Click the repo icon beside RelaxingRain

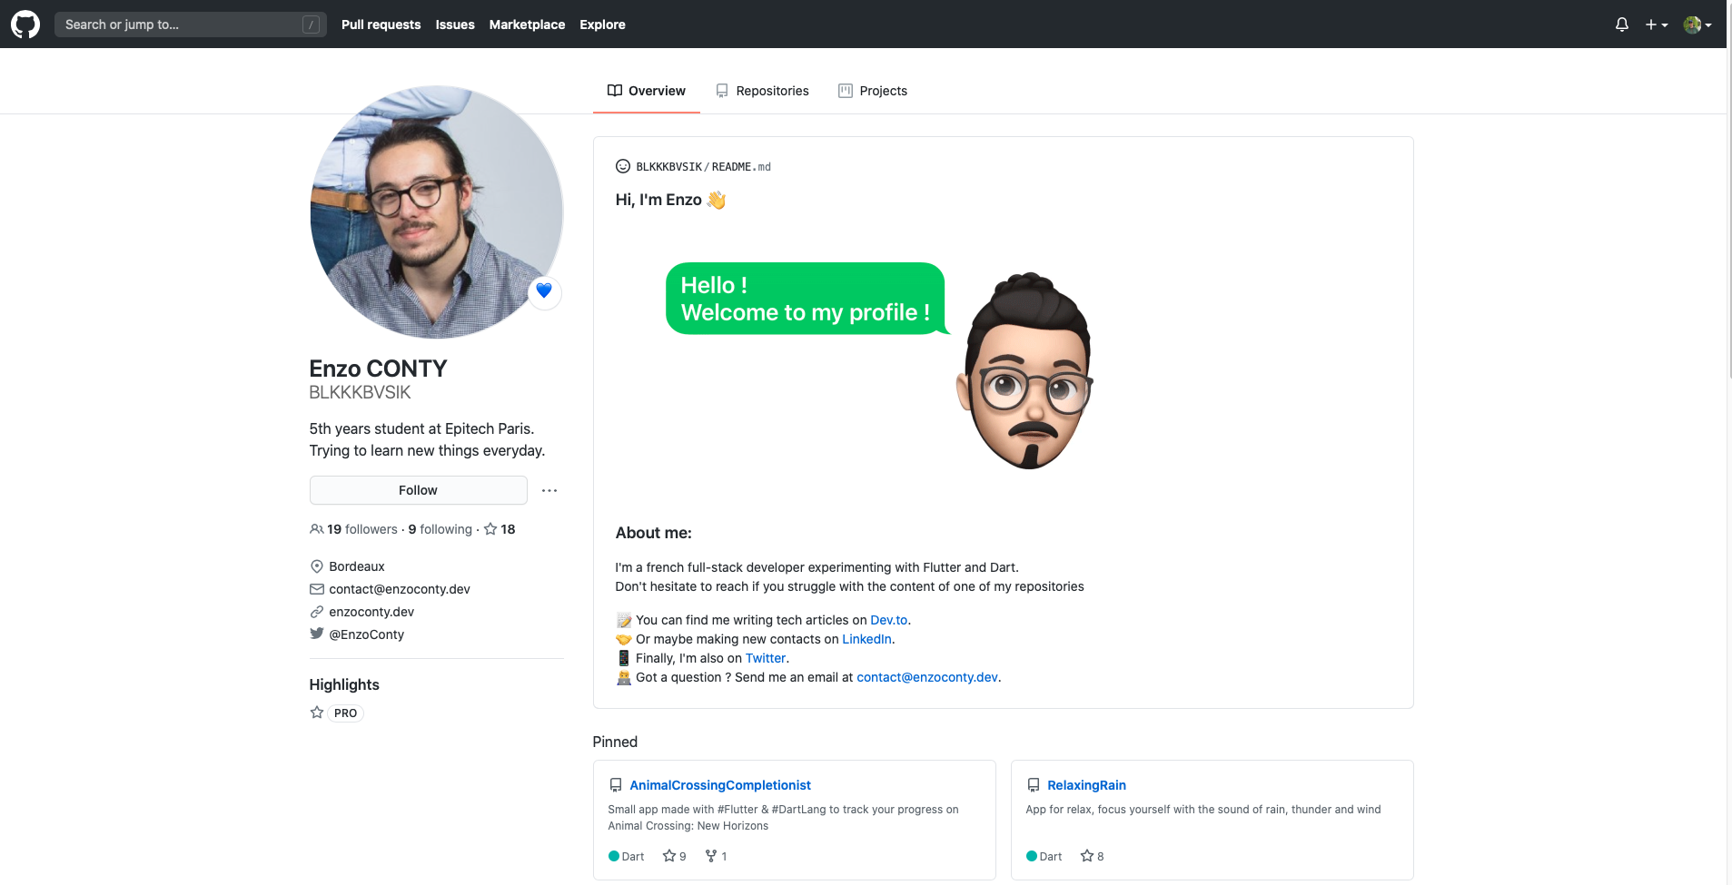click(1034, 785)
